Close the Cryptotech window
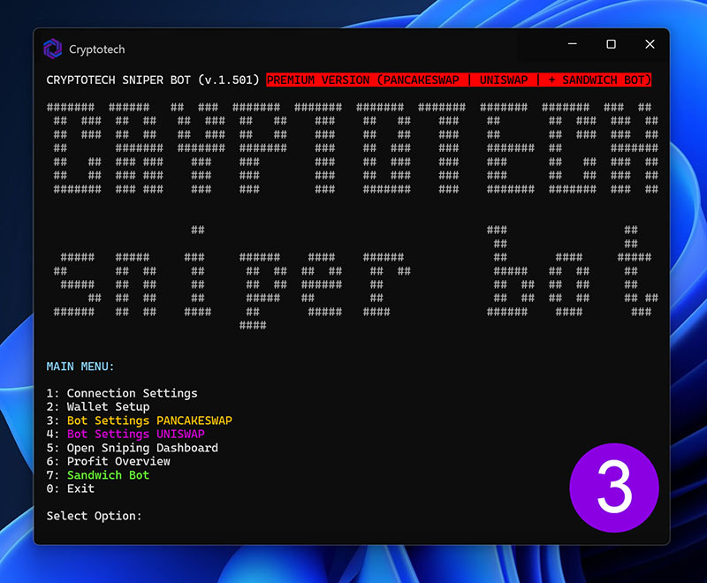707x583 pixels. click(x=650, y=44)
